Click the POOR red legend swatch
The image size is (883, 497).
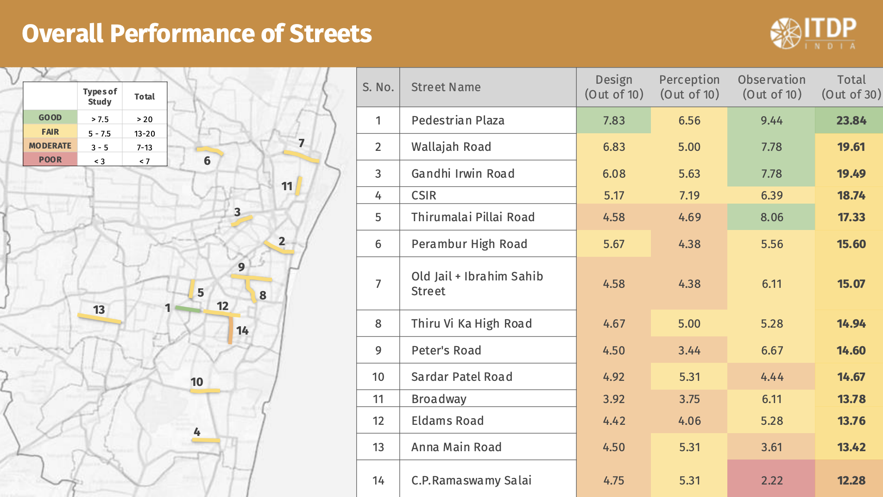coord(50,160)
